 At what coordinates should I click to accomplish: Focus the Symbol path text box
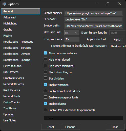94,26
